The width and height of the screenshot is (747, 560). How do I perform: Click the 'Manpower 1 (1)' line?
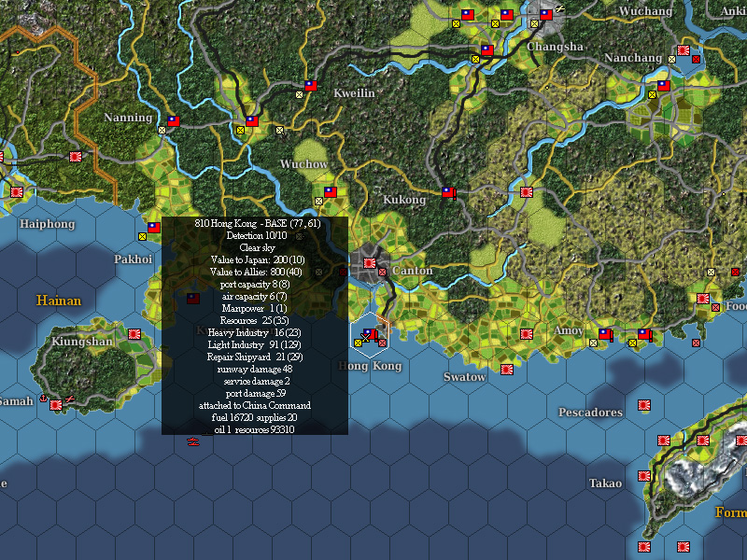pos(254,308)
